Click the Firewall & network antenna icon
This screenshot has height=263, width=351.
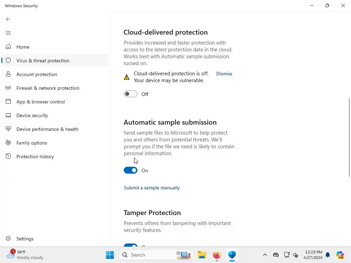tap(8, 88)
